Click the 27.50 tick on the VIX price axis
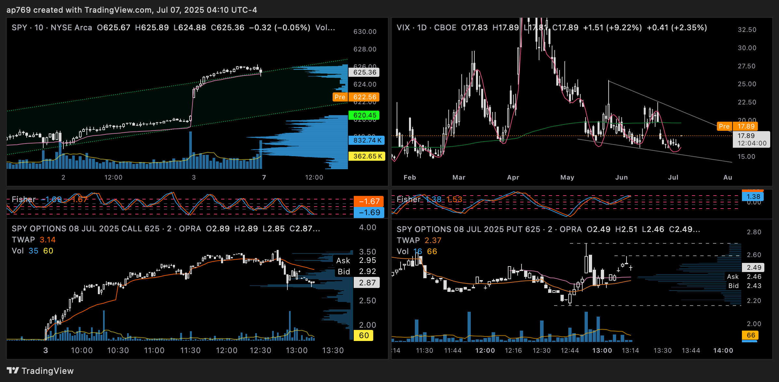This screenshot has height=382, width=779. coord(747,66)
